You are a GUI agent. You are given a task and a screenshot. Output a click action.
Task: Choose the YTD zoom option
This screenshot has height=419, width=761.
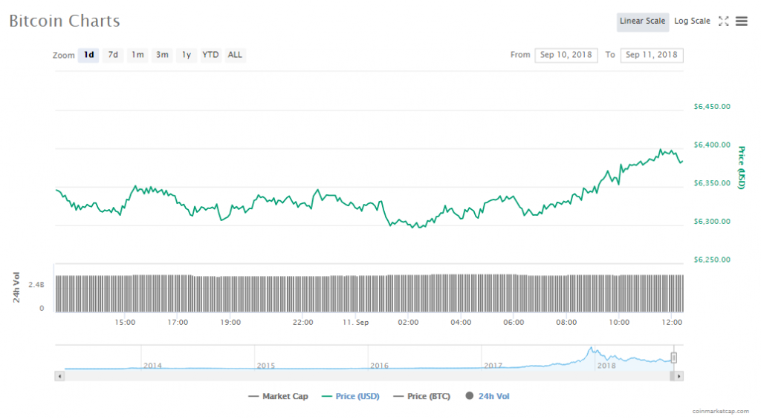click(211, 55)
